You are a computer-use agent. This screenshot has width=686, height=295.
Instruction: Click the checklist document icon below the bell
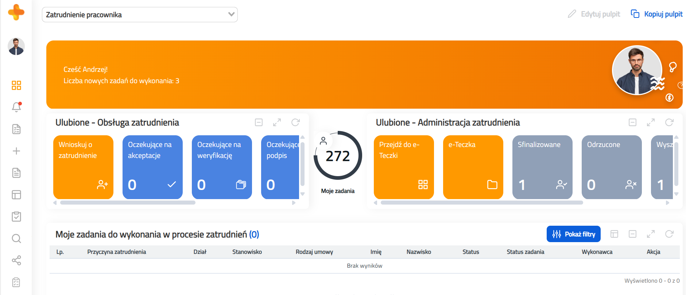(16, 129)
